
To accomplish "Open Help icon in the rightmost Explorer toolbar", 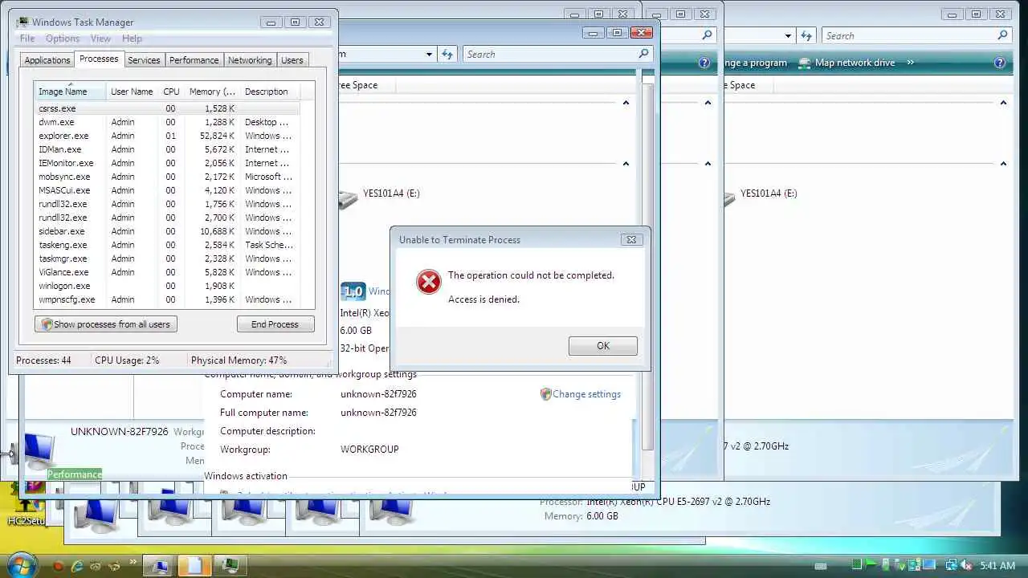I will 1000,63.
